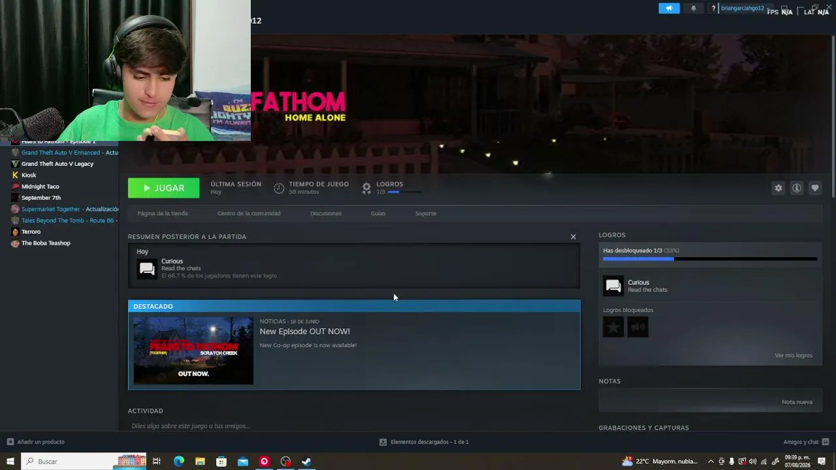Image resolution: width=836 pixels, height=470 pixels.
Task: Open New Episode OUT NOW! news
Action: tap(305, 332)
